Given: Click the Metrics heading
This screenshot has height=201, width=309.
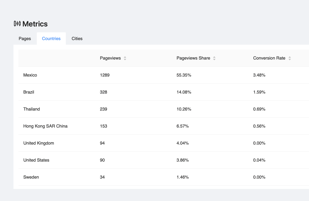Looking at the screenshot, I should click(x=35, y=24).
